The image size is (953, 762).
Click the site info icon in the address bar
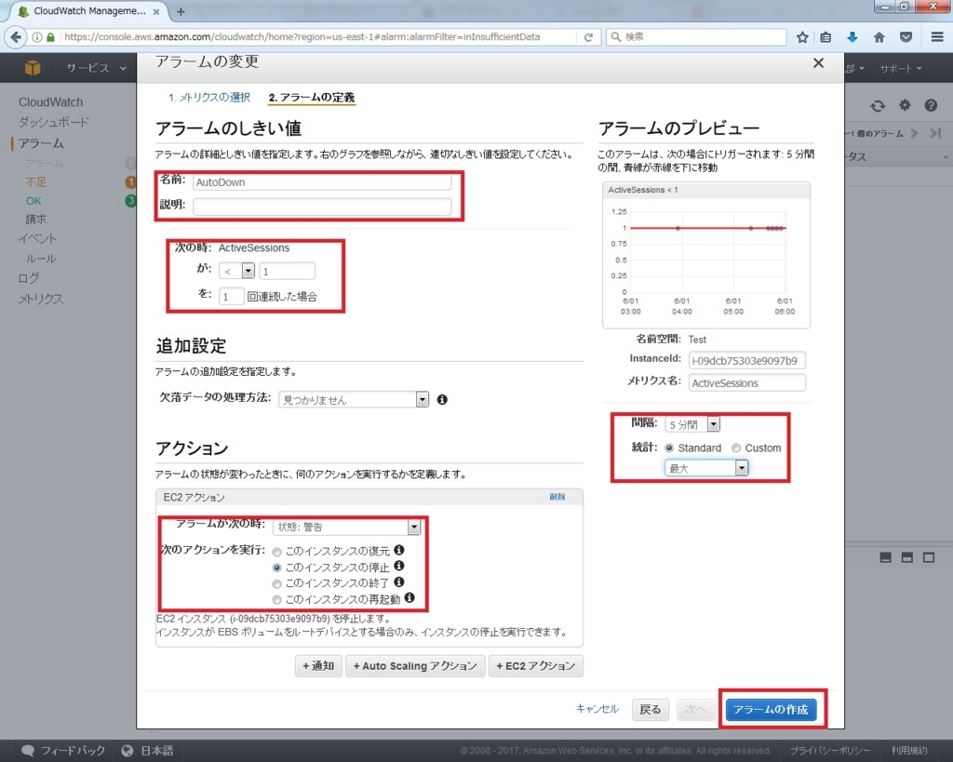click(37, 37)
